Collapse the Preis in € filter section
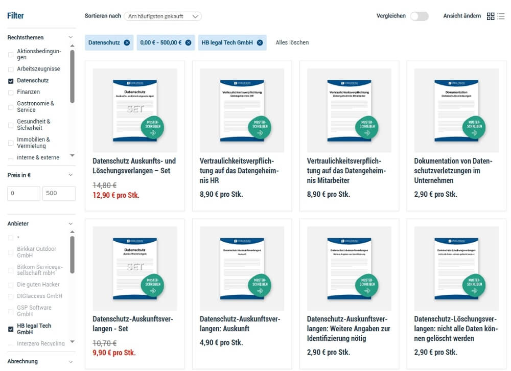Viewport: 511px width, 371px height. pyautogui.click(x=71, y=175)
